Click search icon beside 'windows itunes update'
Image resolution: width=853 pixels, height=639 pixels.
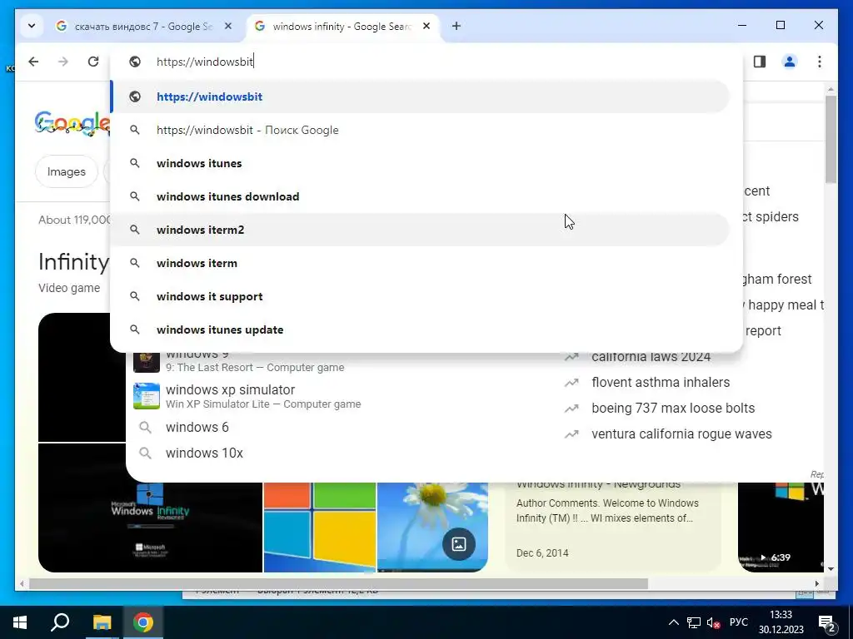[135, 329]
